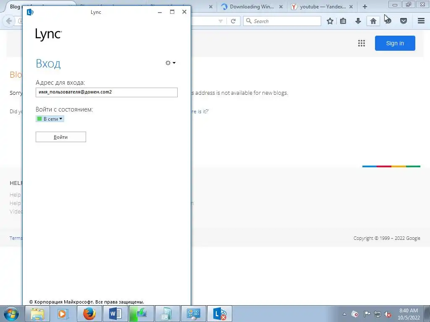This screenshot has height=322, width=430.
Task: Close the Lync window
Action: click(184, 12)
